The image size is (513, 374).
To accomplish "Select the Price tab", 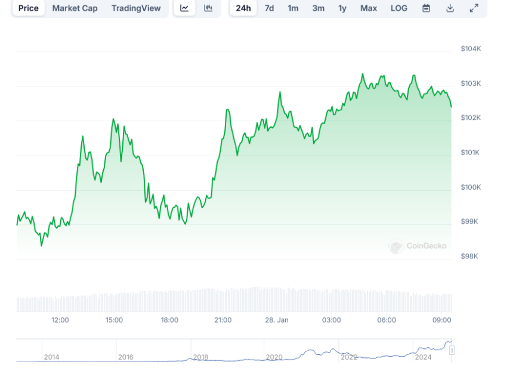I will coord(28,8).
